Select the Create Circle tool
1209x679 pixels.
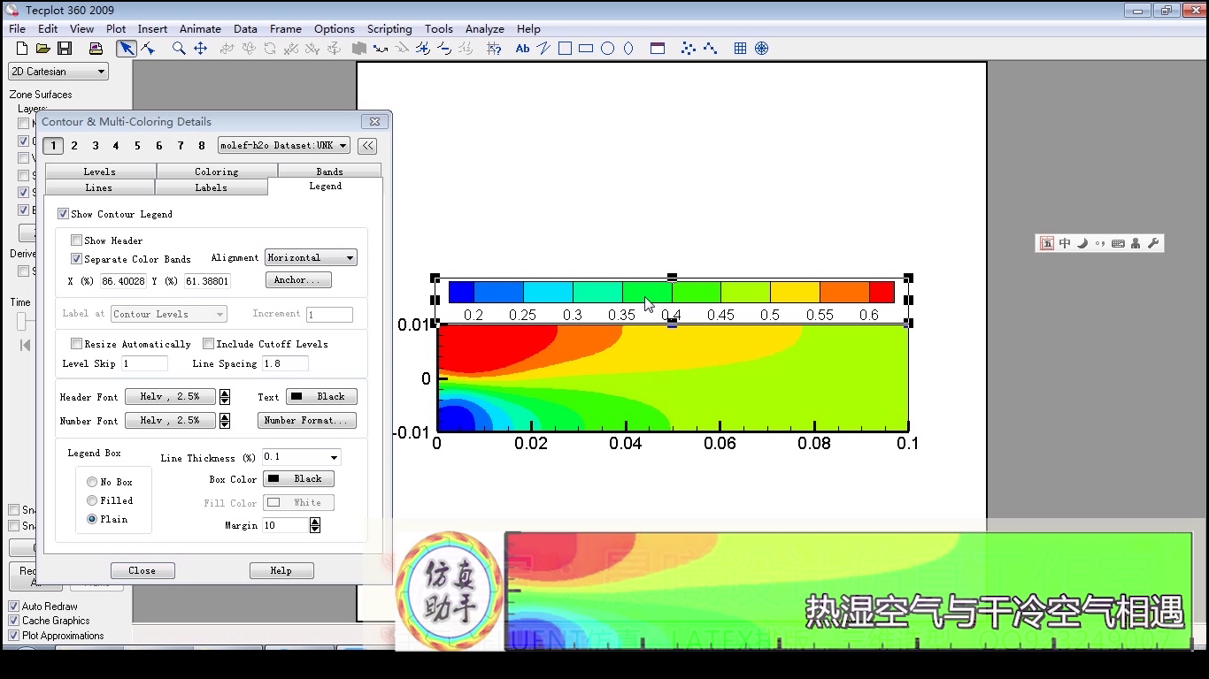coord(607,49)
